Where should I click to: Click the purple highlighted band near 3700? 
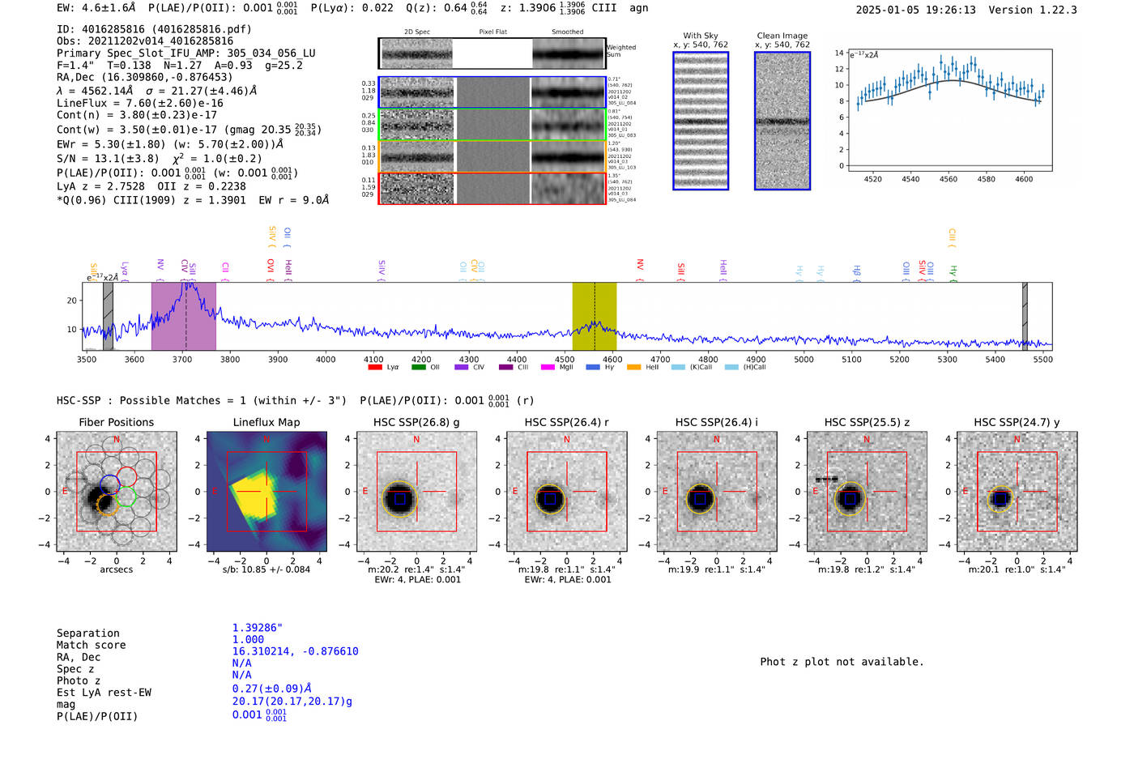coord(184,316)
